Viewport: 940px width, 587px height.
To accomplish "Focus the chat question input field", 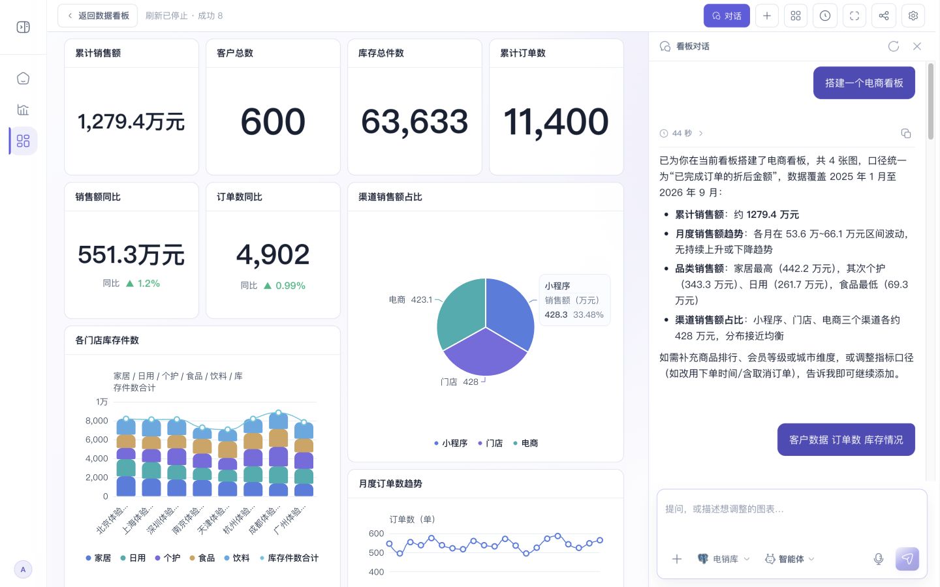I will pos(792,509).
